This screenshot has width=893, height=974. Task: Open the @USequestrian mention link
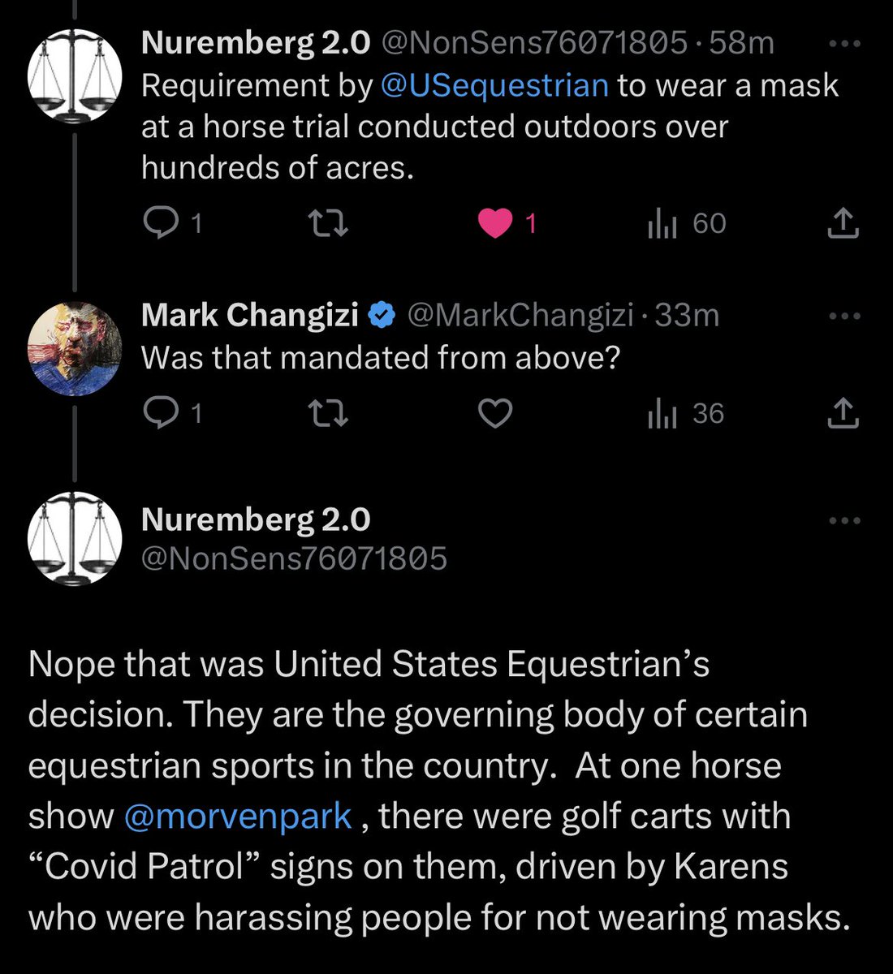coord(494,85)
